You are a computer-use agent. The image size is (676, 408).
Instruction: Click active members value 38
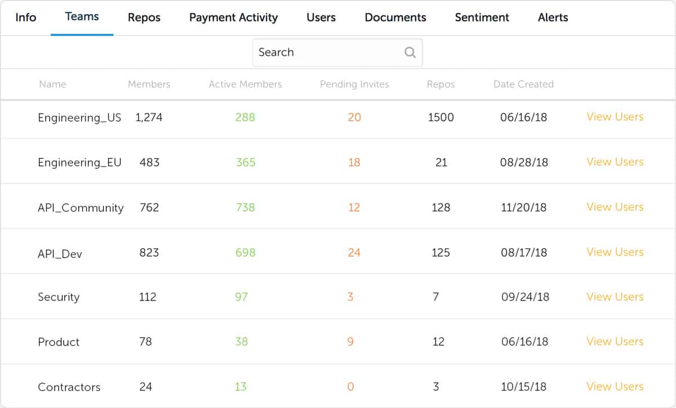pos(241,342)
